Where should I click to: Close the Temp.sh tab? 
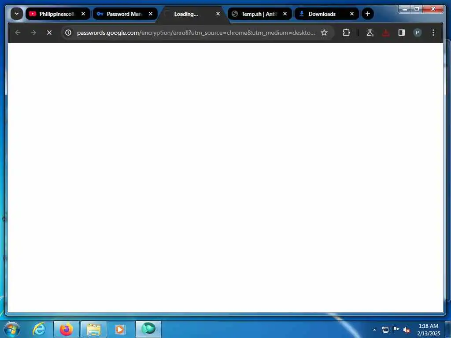(285, 14)
